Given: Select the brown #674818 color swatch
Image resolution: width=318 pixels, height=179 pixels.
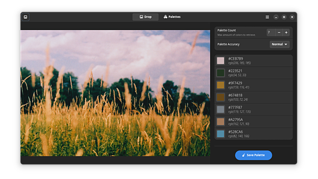Looking at the screenshot, I should (220, 97).
